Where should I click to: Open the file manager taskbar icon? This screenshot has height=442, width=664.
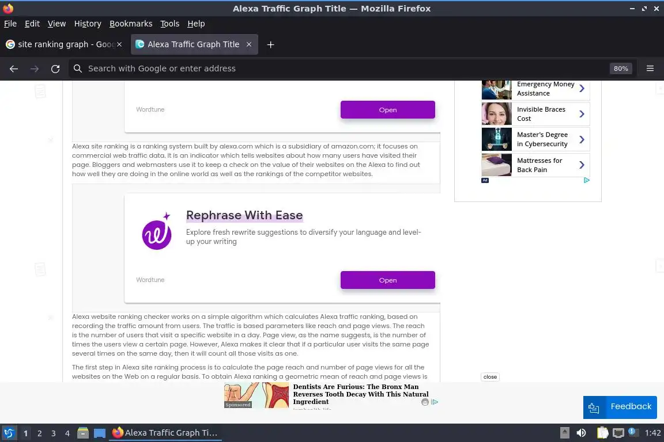click(x=83, y=433)
